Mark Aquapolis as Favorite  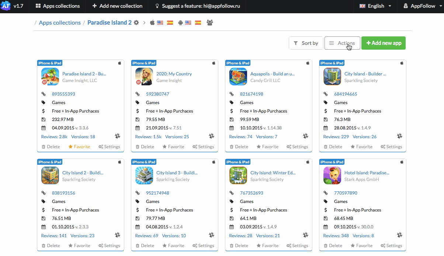pyautogui.click(x=267, y=147)
